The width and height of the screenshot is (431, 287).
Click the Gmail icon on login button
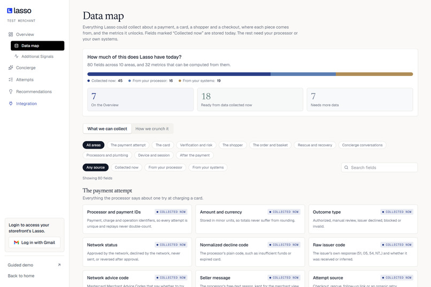click(17, 243)
